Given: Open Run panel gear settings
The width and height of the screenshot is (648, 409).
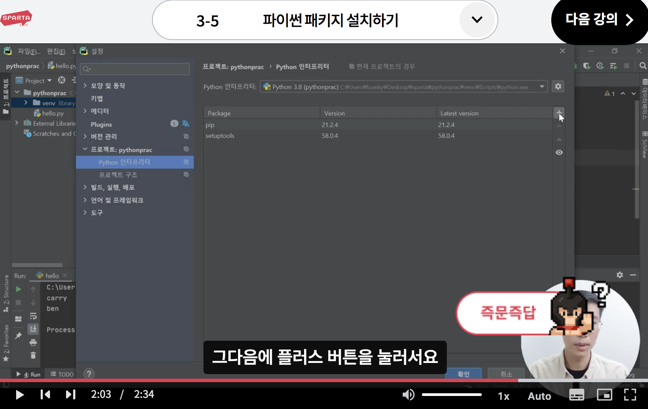Looking at the screenshot, I should (620, 275).
